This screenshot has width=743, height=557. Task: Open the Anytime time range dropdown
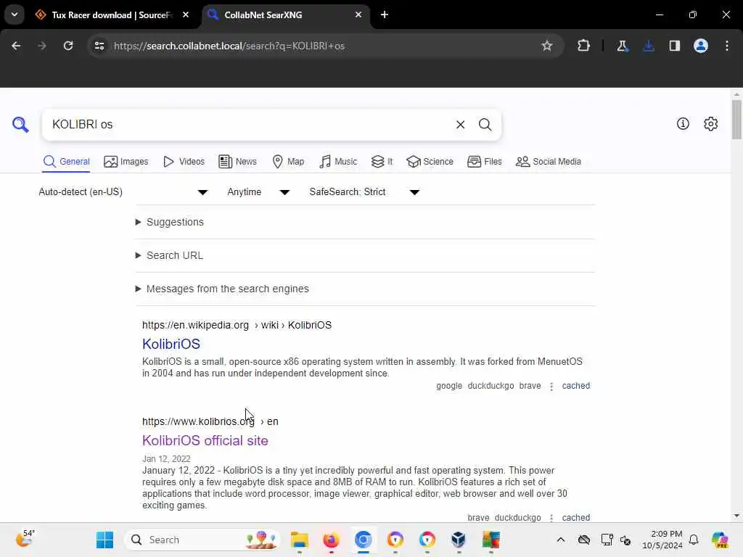point(258,191)
